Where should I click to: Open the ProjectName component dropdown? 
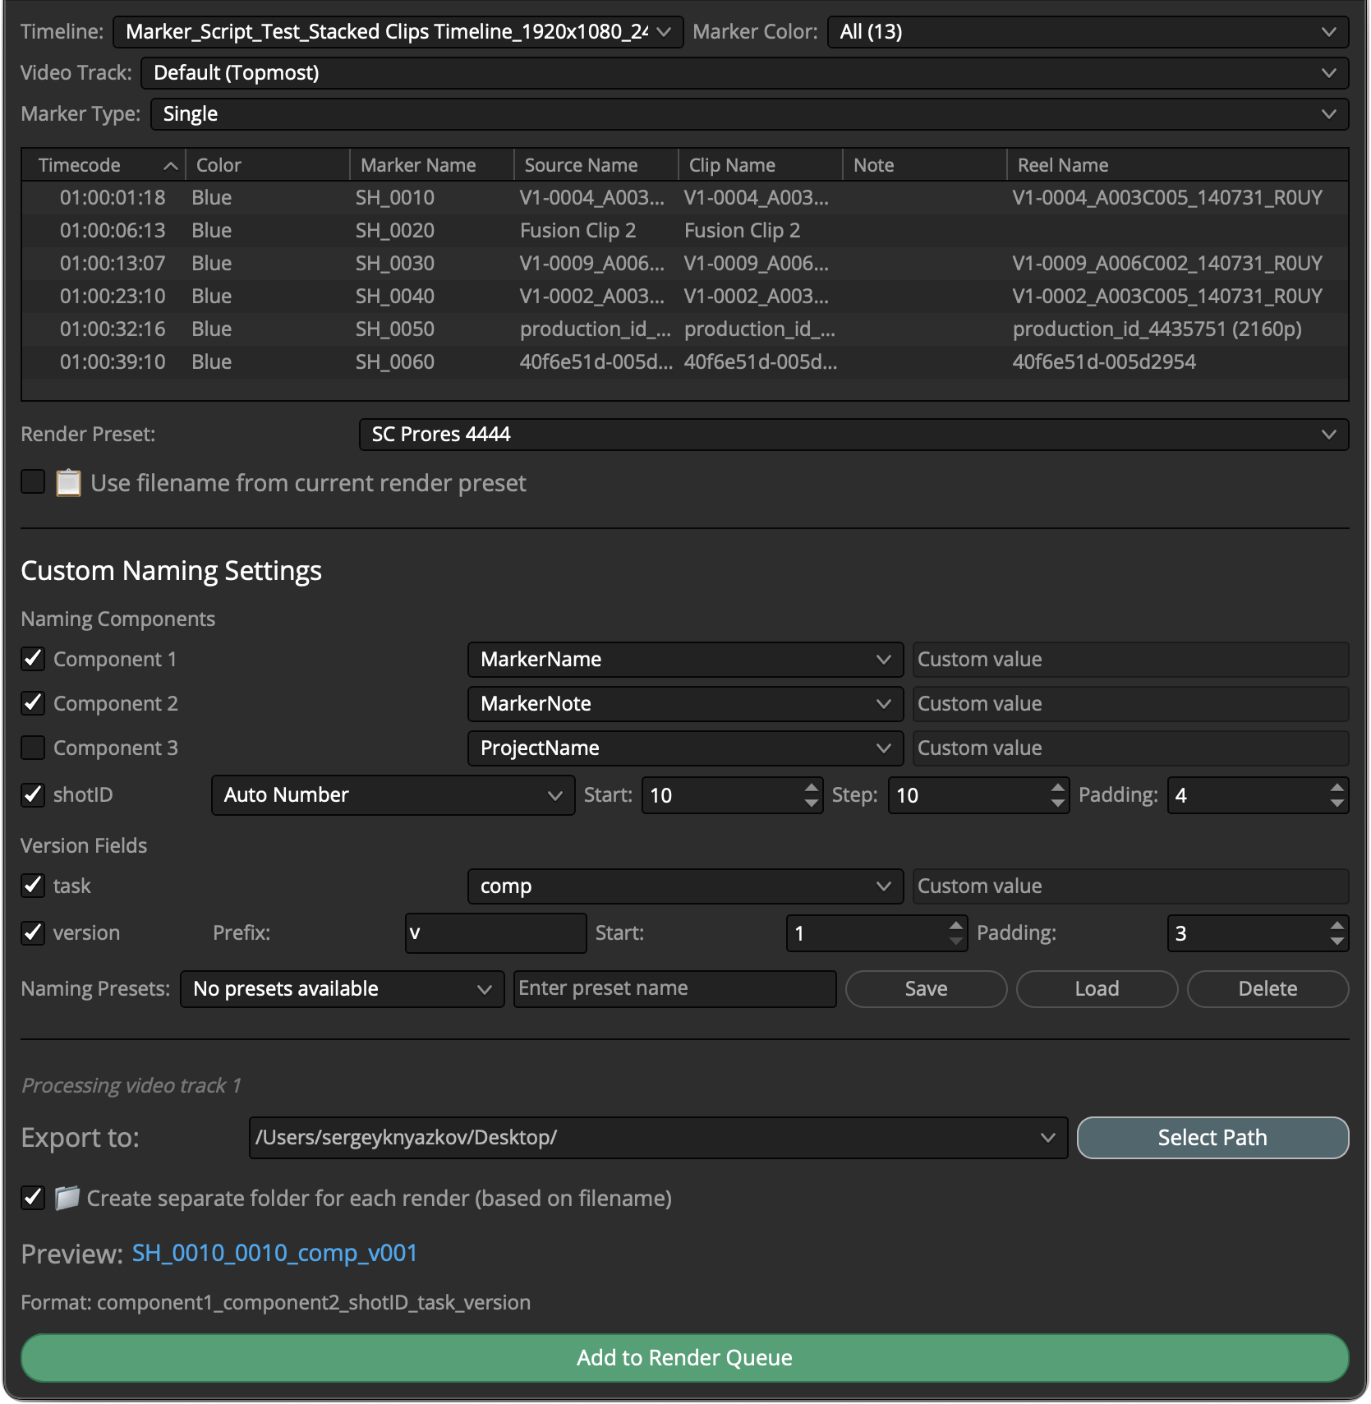point(685,748)
